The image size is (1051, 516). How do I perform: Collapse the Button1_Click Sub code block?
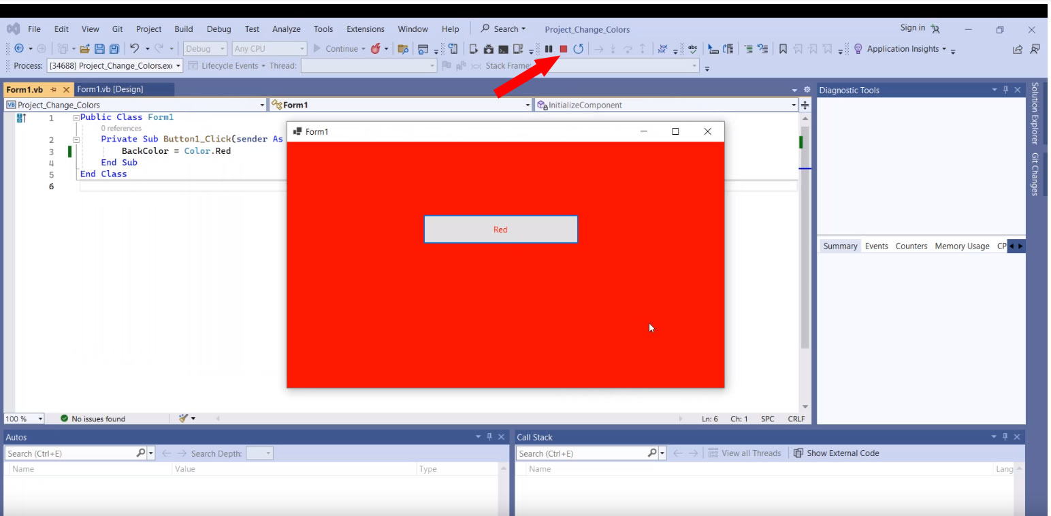point(76,140)
